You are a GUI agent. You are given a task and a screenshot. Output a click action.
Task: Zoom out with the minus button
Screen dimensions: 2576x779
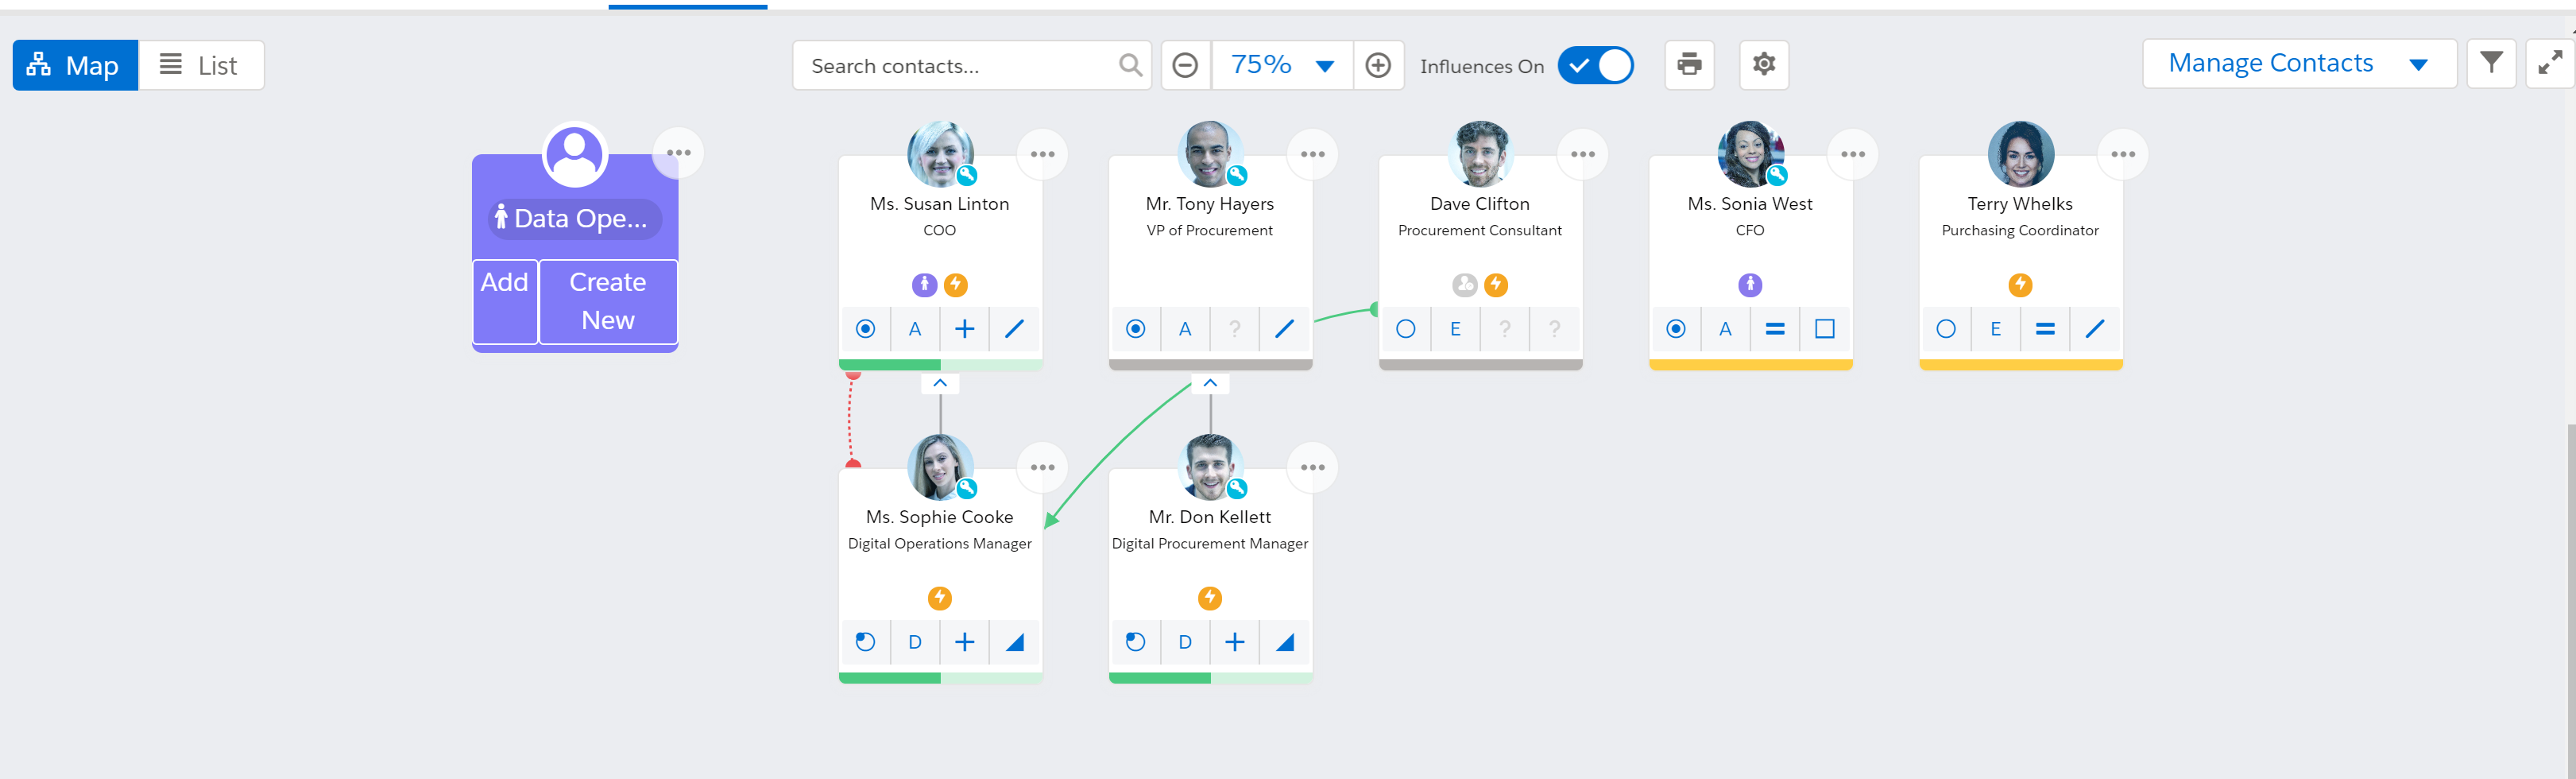point(1185,65)
